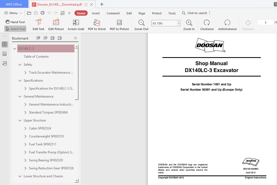Click the Save disk icon
This screenshot has width=277, height=185.
[x=36, y=13]
